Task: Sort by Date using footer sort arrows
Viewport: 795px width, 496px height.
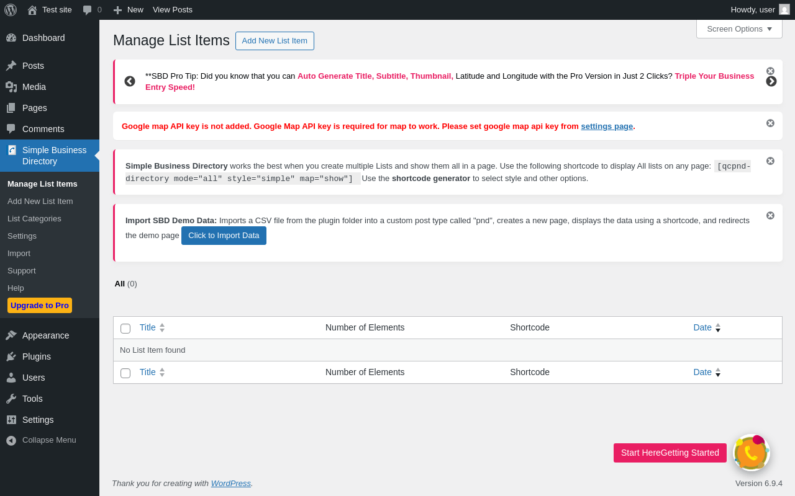Action: pyautogui.click(x=718, y=372)
